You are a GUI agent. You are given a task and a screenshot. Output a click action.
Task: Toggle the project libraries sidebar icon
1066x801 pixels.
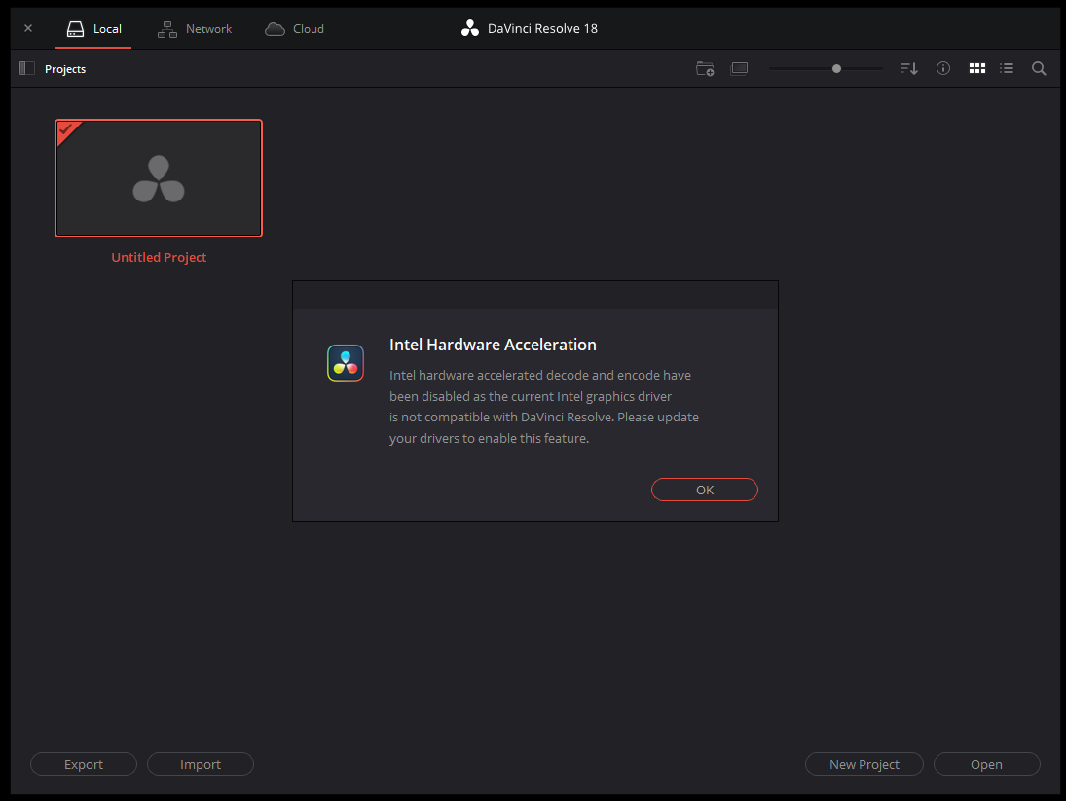(x=27, y=69)
